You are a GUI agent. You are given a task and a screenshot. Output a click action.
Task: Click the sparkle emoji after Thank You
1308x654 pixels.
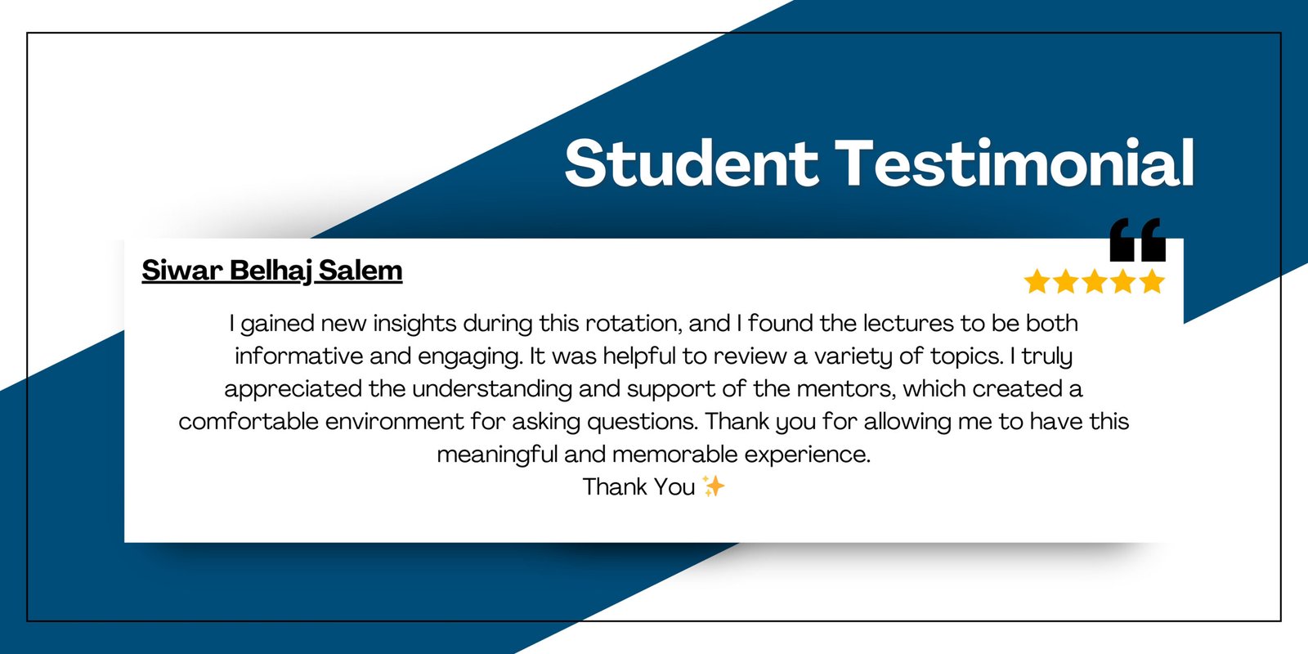tap(713, 486)
